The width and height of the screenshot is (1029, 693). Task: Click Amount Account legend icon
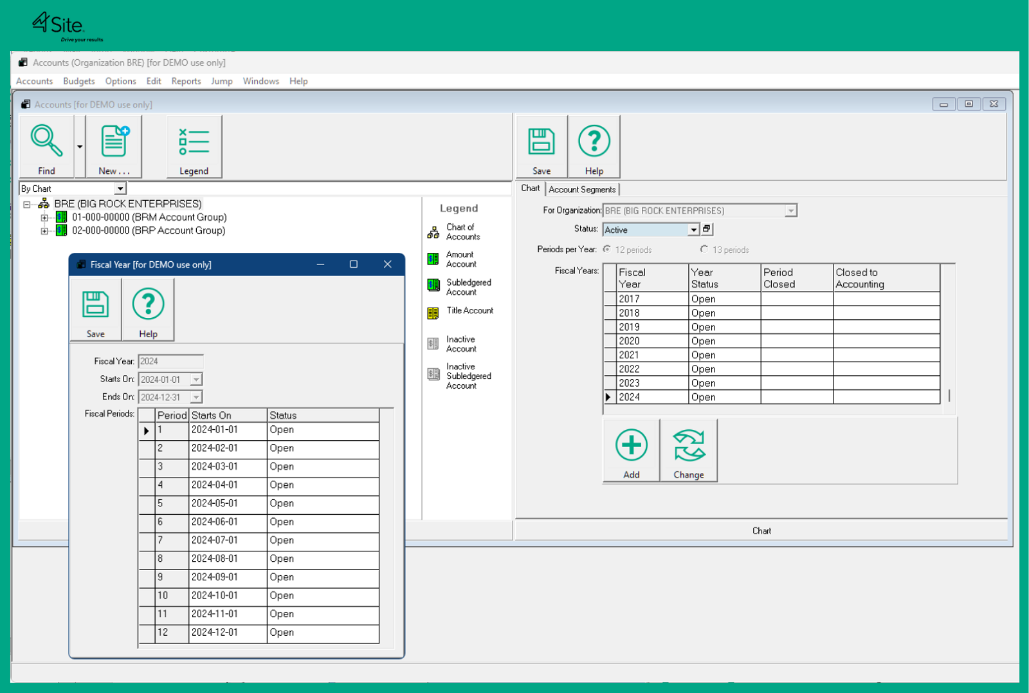pos(433,259)
